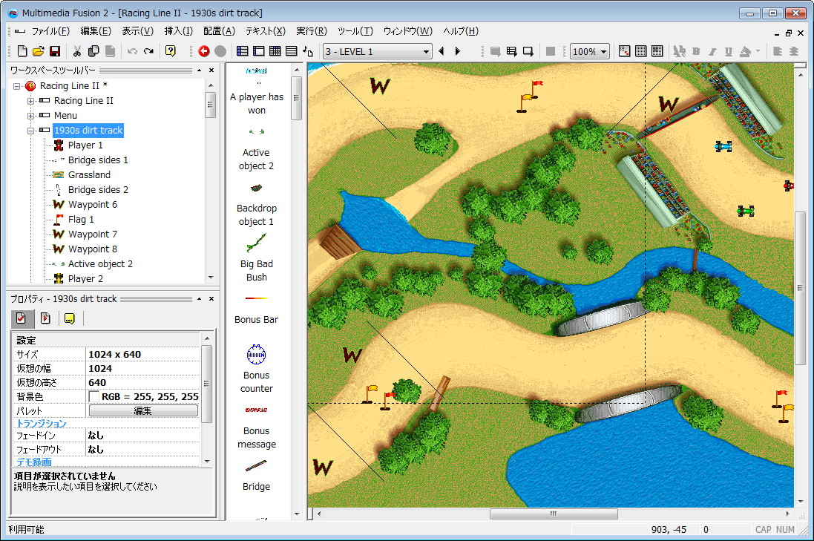Click the Undo arrow icon
Image resolution: width=814 pixels, height=541 pixels.
pos(132,51)
